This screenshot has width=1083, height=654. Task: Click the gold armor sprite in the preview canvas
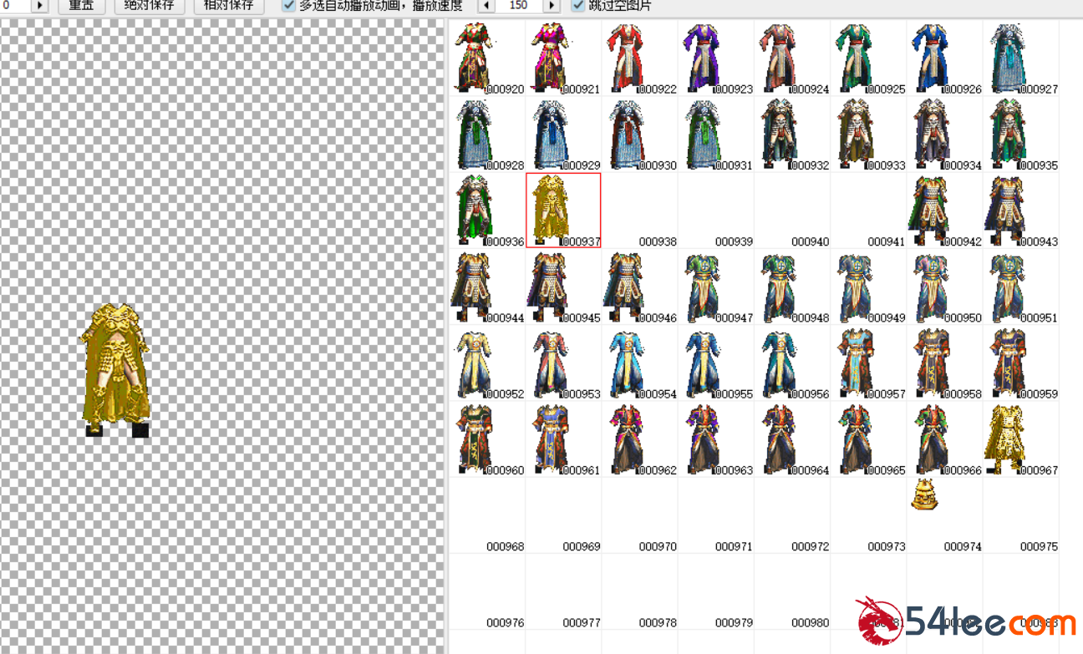tap(116, 369)
